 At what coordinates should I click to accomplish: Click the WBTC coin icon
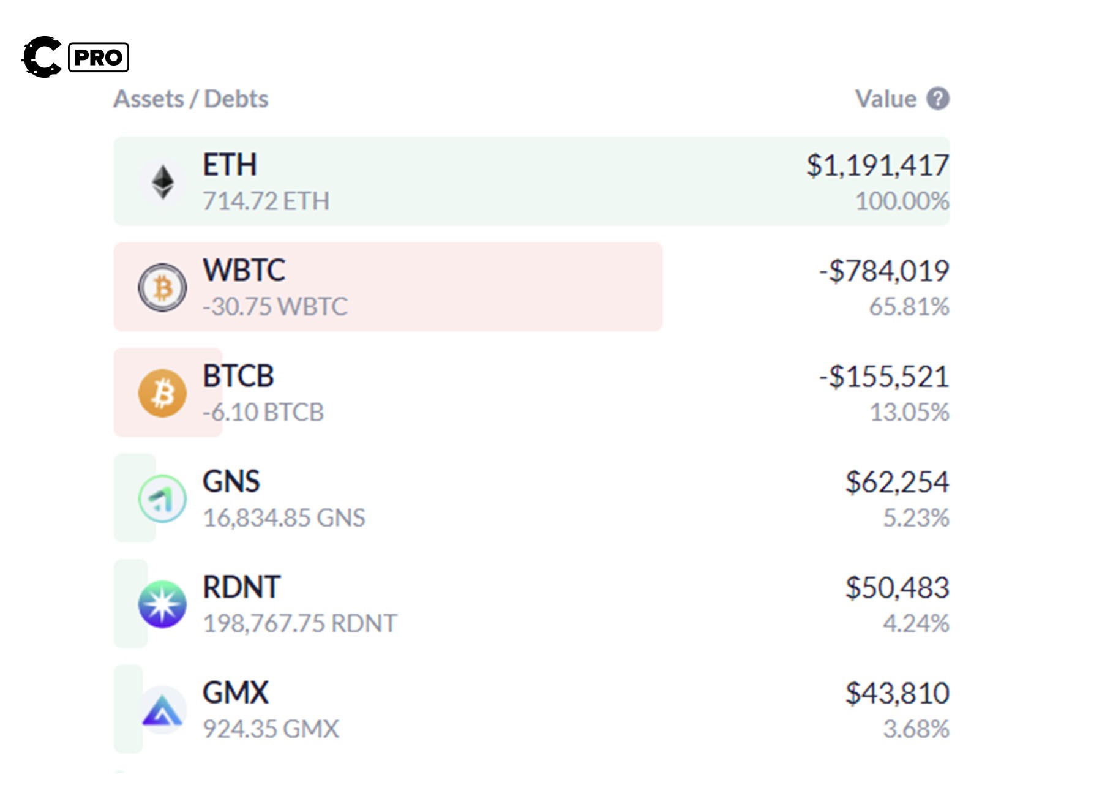tap(162, 287)
